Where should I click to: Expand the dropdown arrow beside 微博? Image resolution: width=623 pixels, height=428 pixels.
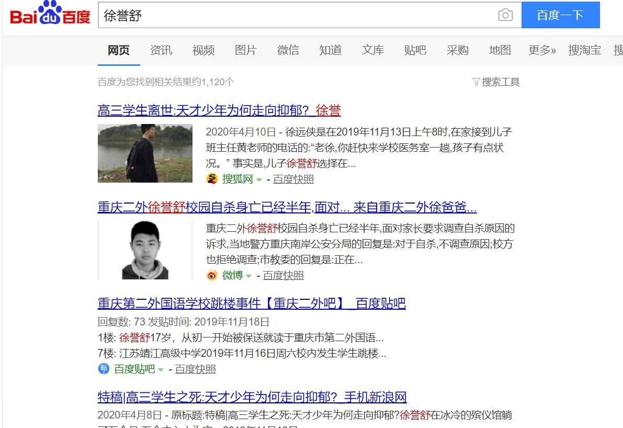coord(248,276)
